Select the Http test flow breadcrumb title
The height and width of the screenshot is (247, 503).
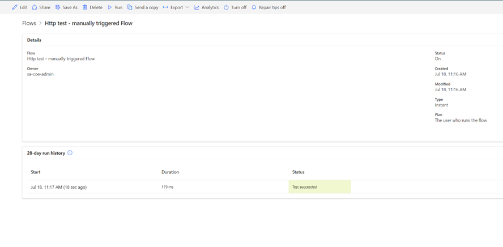(88, 23)
